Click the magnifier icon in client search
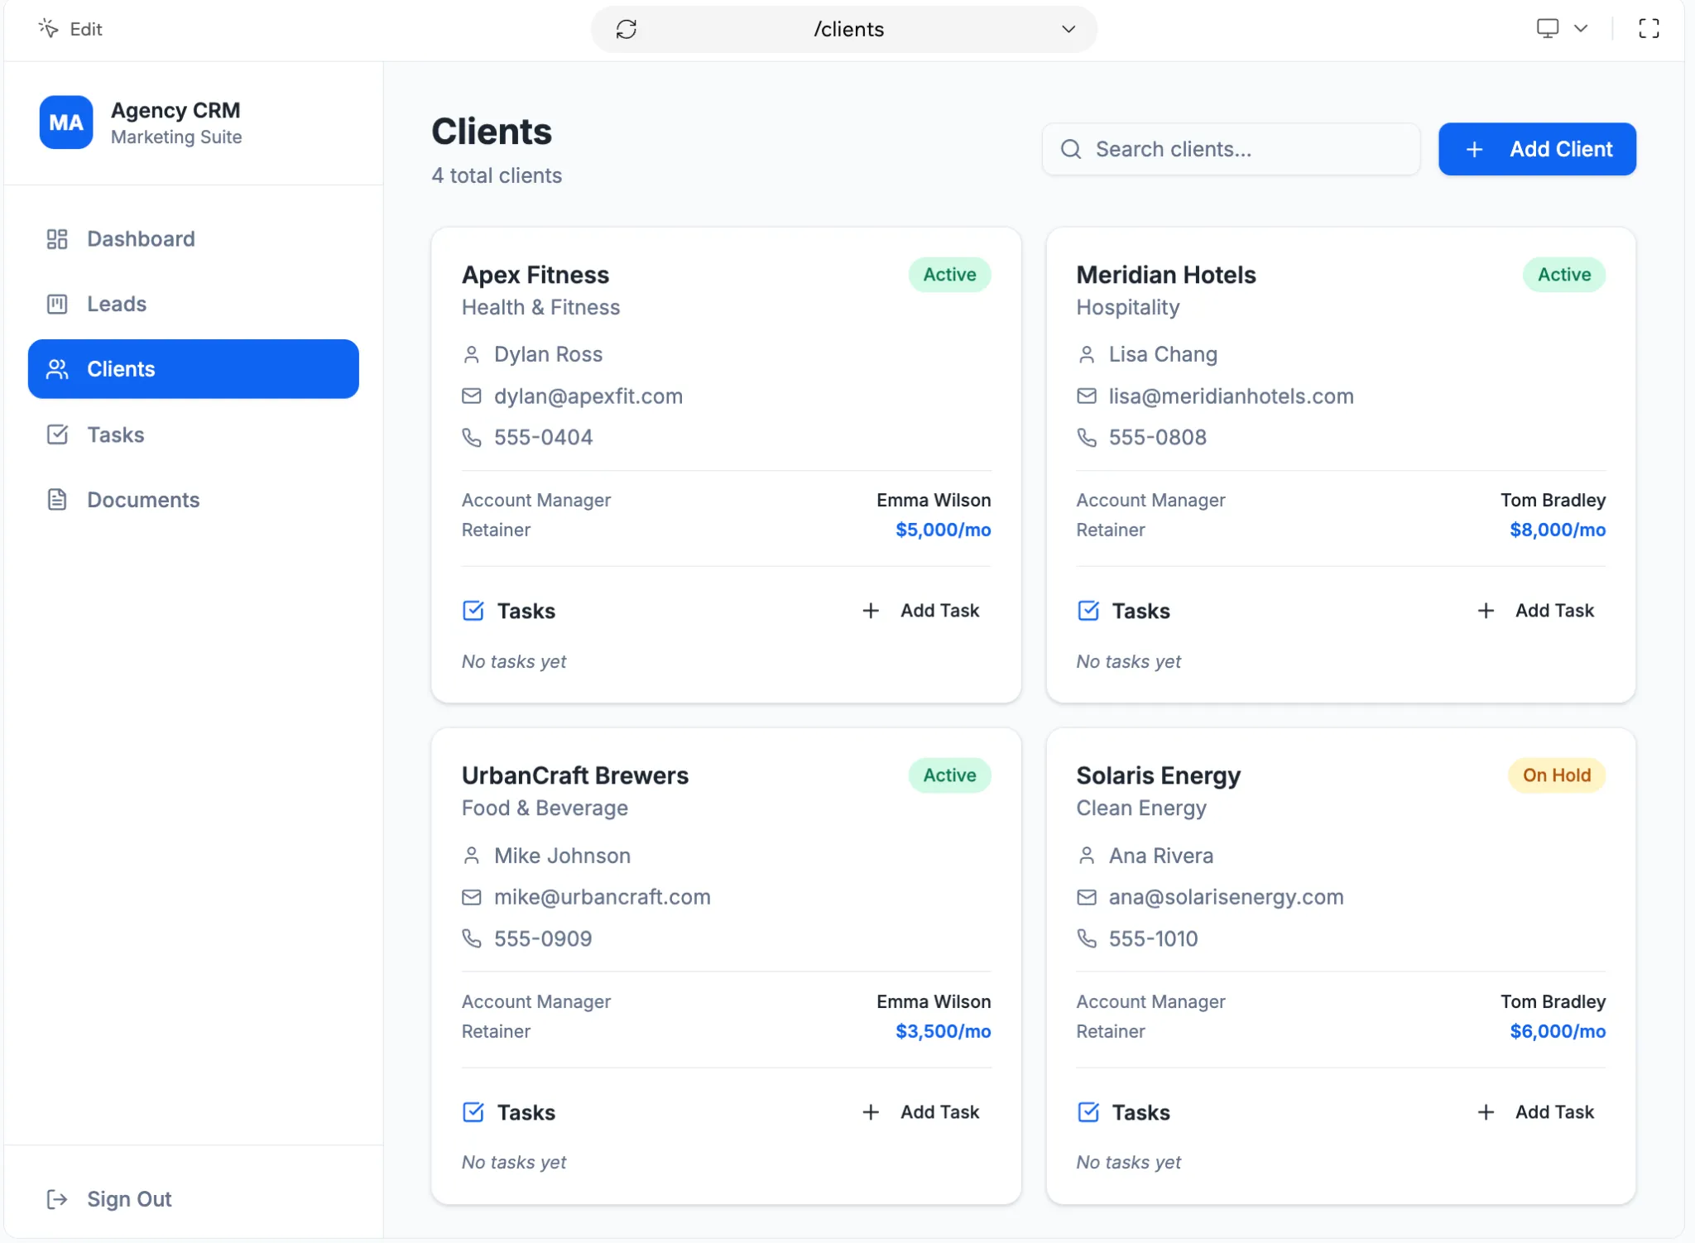Screen dimensions: 1695x1243 tap(1071, 149)
